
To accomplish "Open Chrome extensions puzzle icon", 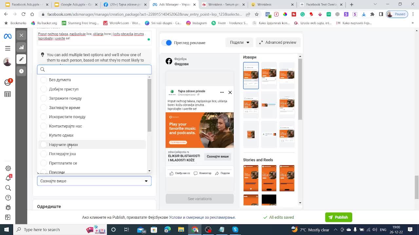I will (372, 14).
